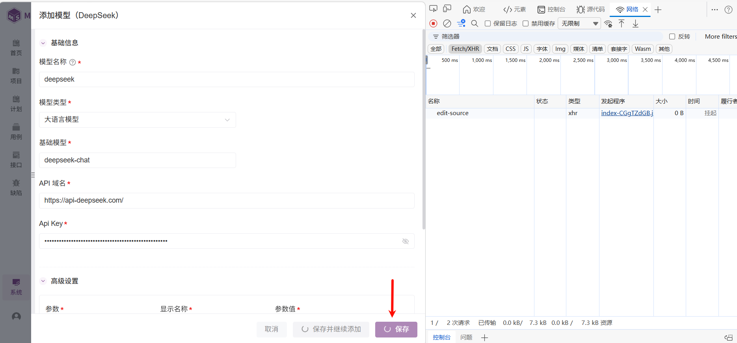The width and height of the screenshot is (737, 343).
Task: Switch to the 控制台 tab in DevTools
Action: (x=551, y=9)
